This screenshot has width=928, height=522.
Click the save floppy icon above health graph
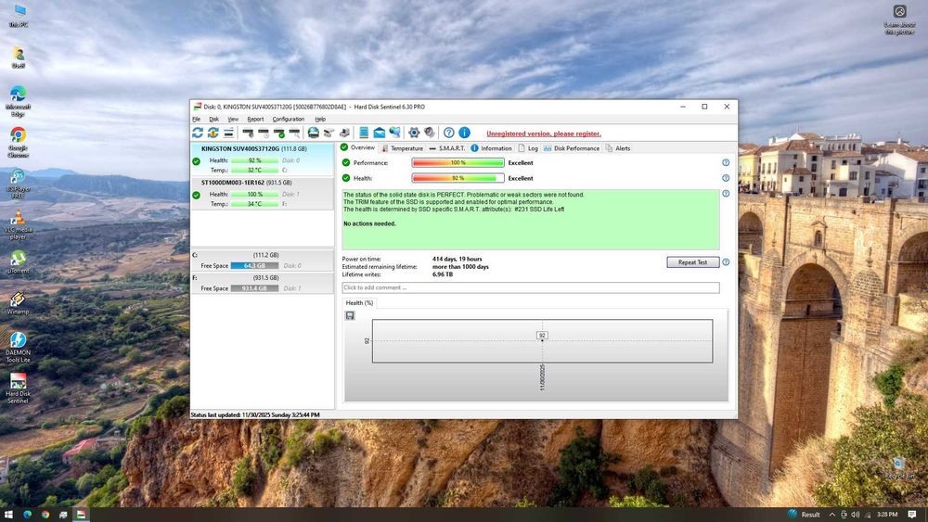pyautogui.click(x=350, y=315)
